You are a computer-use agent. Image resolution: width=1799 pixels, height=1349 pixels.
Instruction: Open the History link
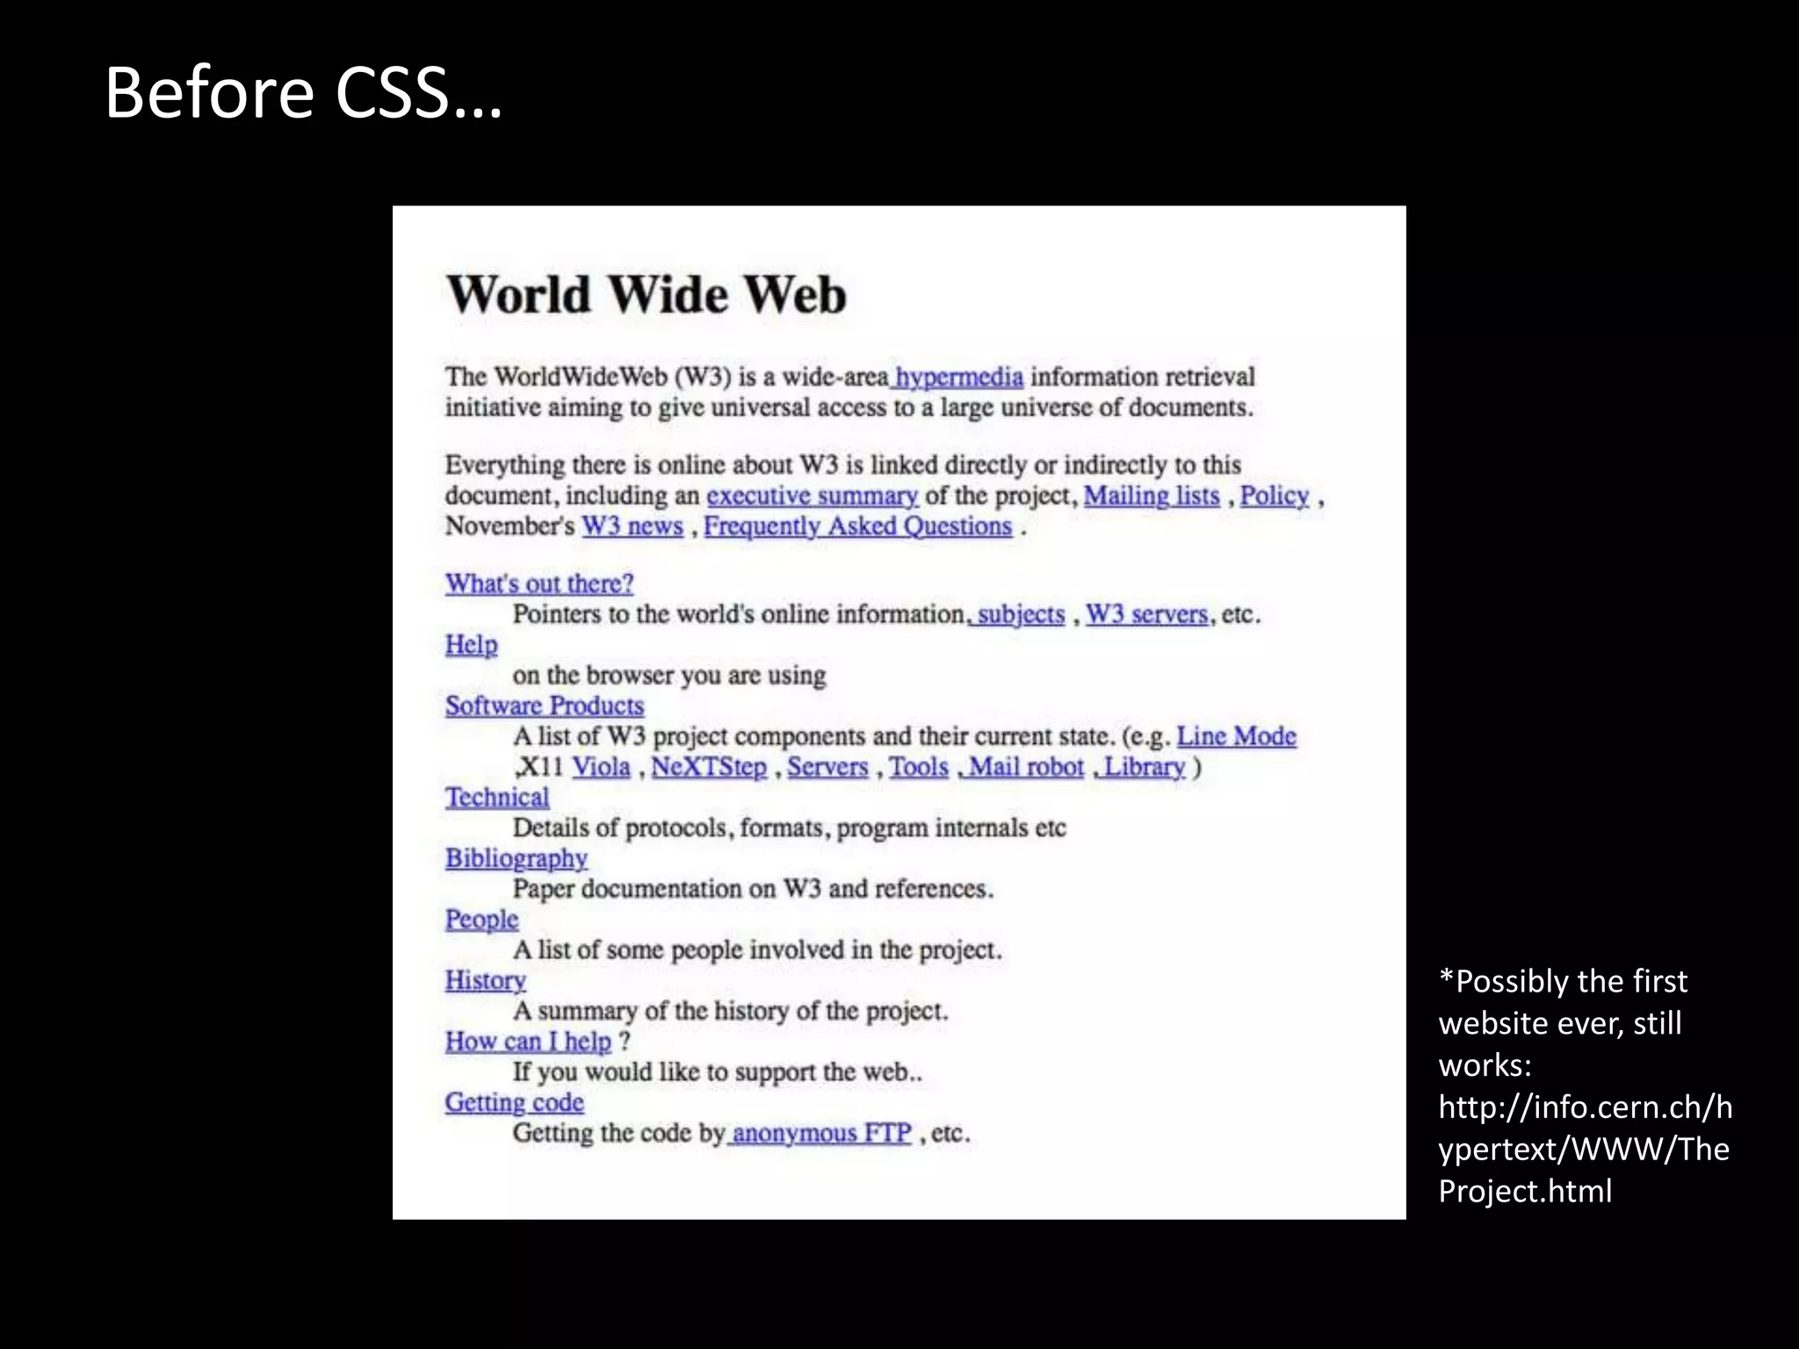pos(486,980)
